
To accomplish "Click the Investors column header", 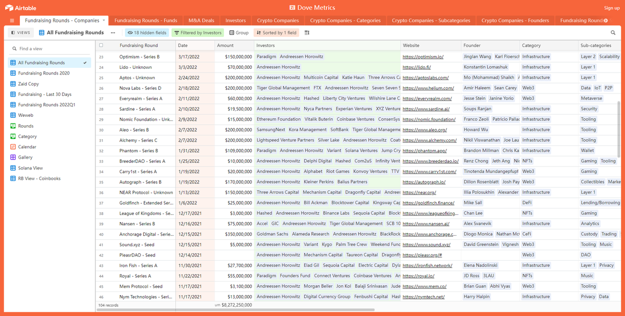I will pyautogui.click(x=327, y=45).
